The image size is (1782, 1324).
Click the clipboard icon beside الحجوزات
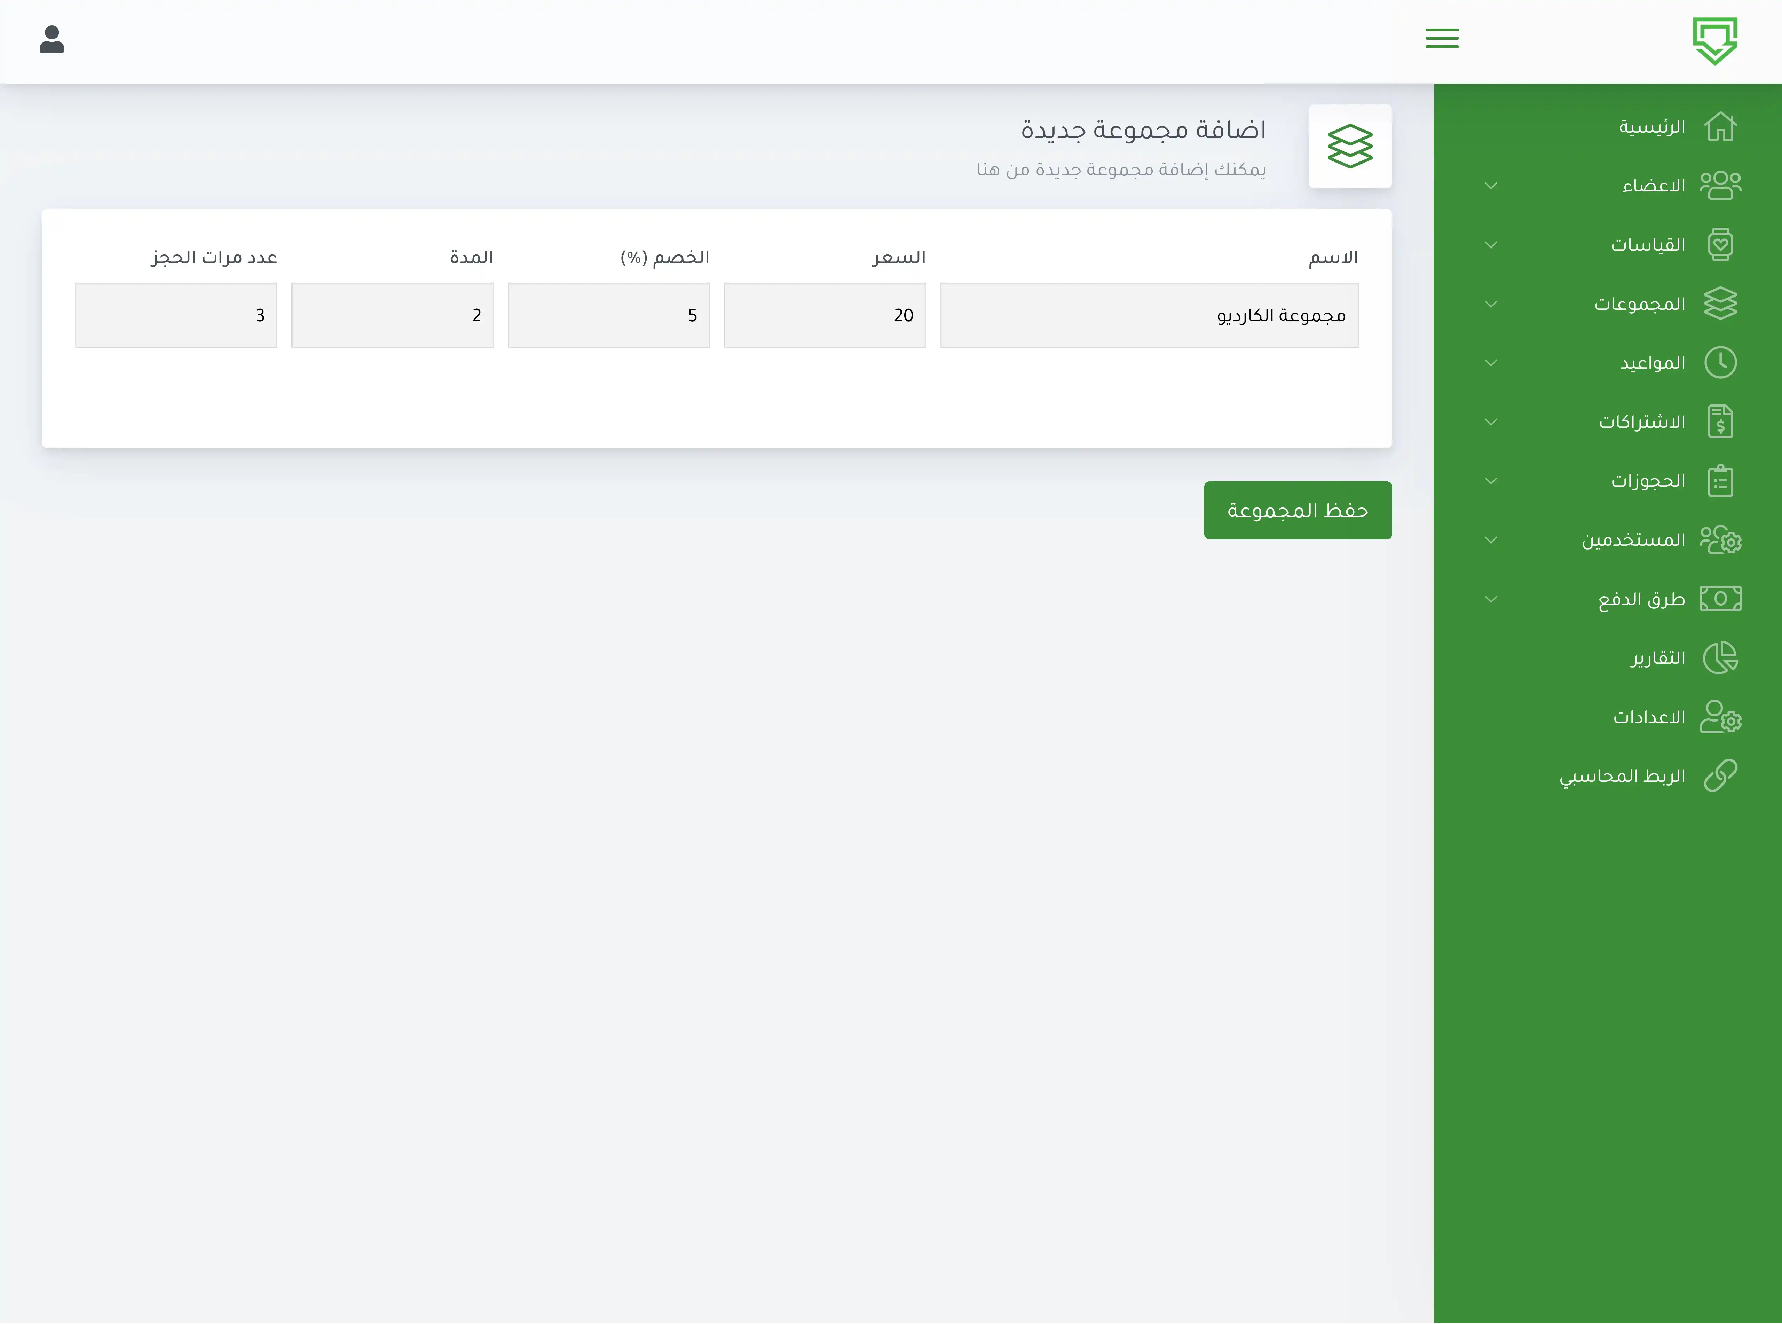(1720, 481)
